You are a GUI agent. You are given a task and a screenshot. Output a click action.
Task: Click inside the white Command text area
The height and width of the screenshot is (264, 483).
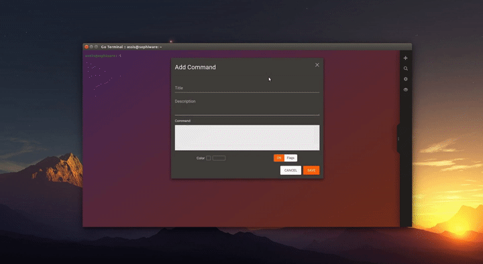click(x=247, y=137)
